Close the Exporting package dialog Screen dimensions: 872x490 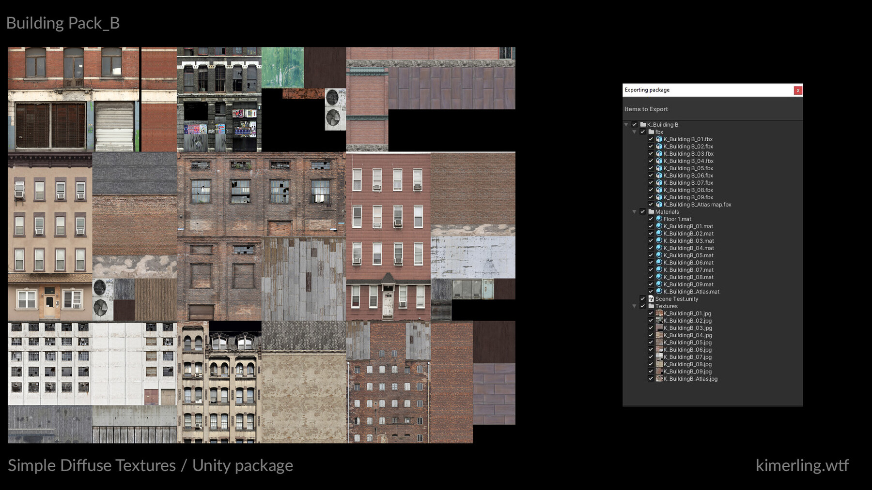click(x=798, y=90)
